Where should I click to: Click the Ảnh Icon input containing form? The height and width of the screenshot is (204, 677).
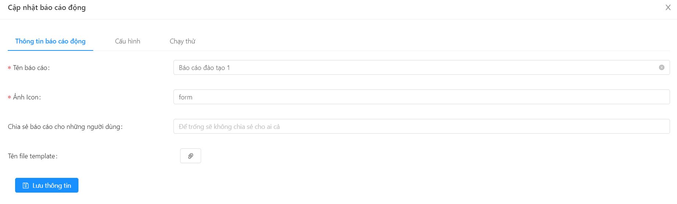pyautogui.click(x=421, y=97)
